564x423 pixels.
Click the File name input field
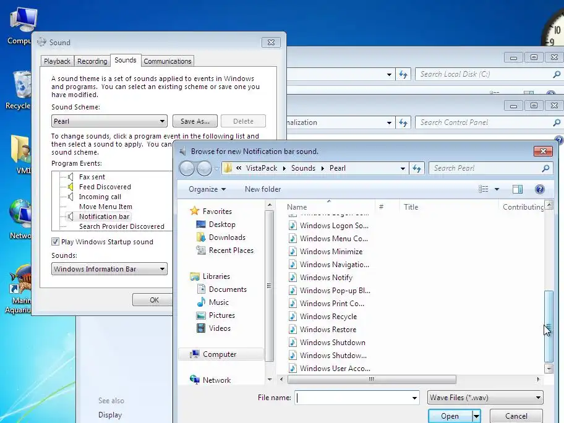click(x=352, y=398)
